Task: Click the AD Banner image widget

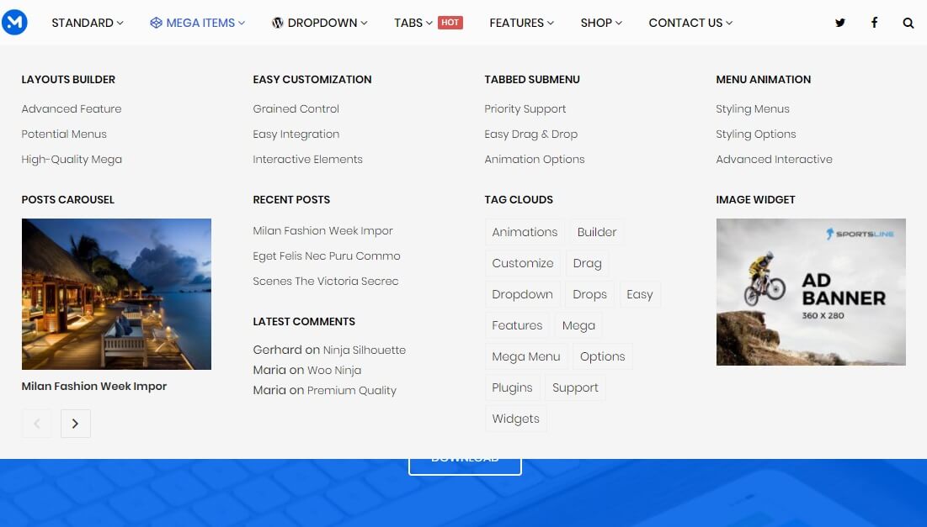Action: pos(810,292)
